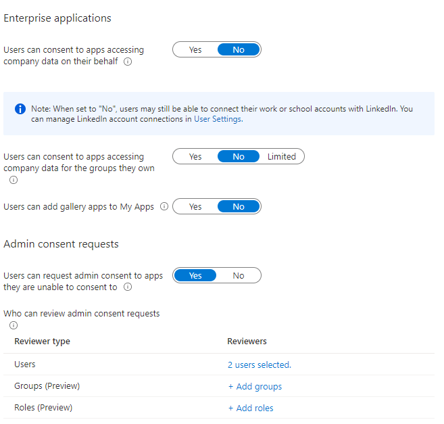This screenshot has width=444, height=424.
Task: Open the User Settings link
Action: click(x=218, y=119)
